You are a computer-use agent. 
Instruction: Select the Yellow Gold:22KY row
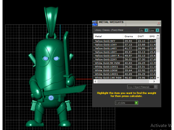click(x=125, y=59)
